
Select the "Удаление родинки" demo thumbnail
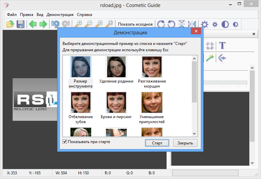click(116, 67)
